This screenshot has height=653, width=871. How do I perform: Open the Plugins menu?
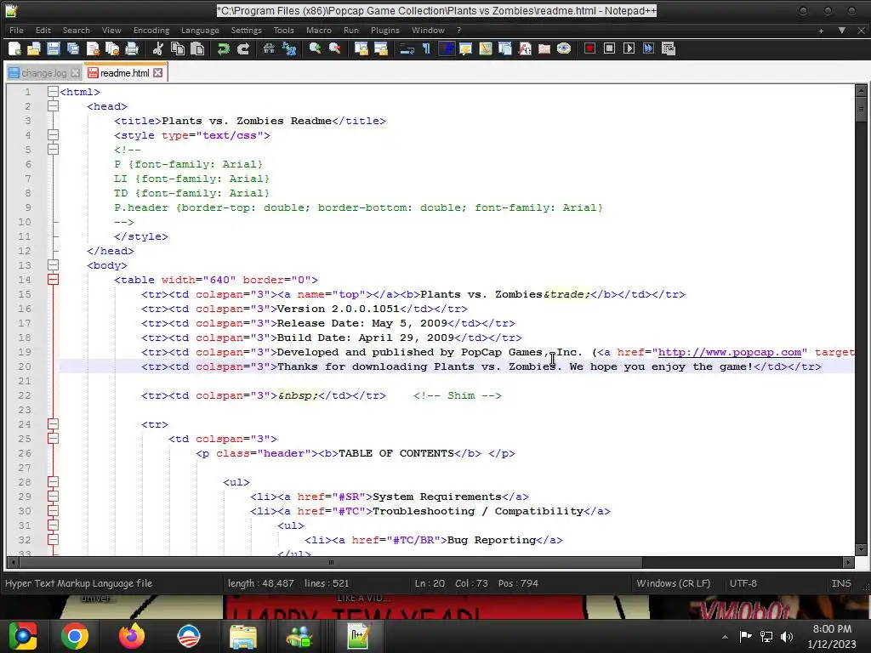coord(385,30)
